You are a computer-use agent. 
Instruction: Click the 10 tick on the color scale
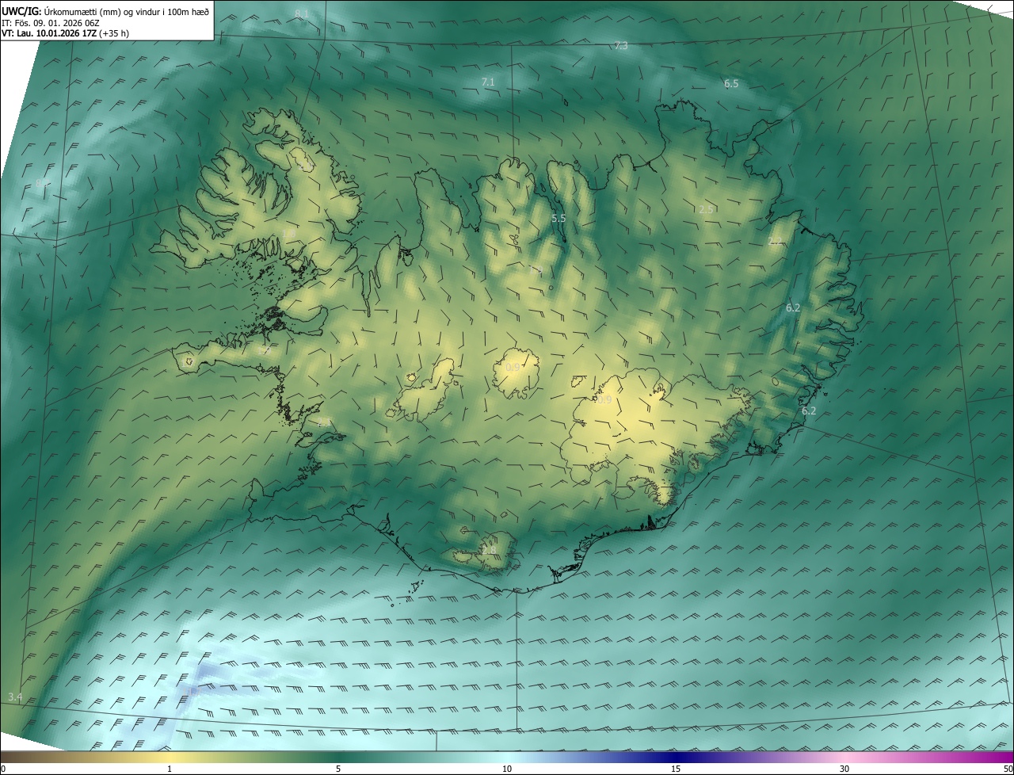pyautogui.click(x=507, y=769)
